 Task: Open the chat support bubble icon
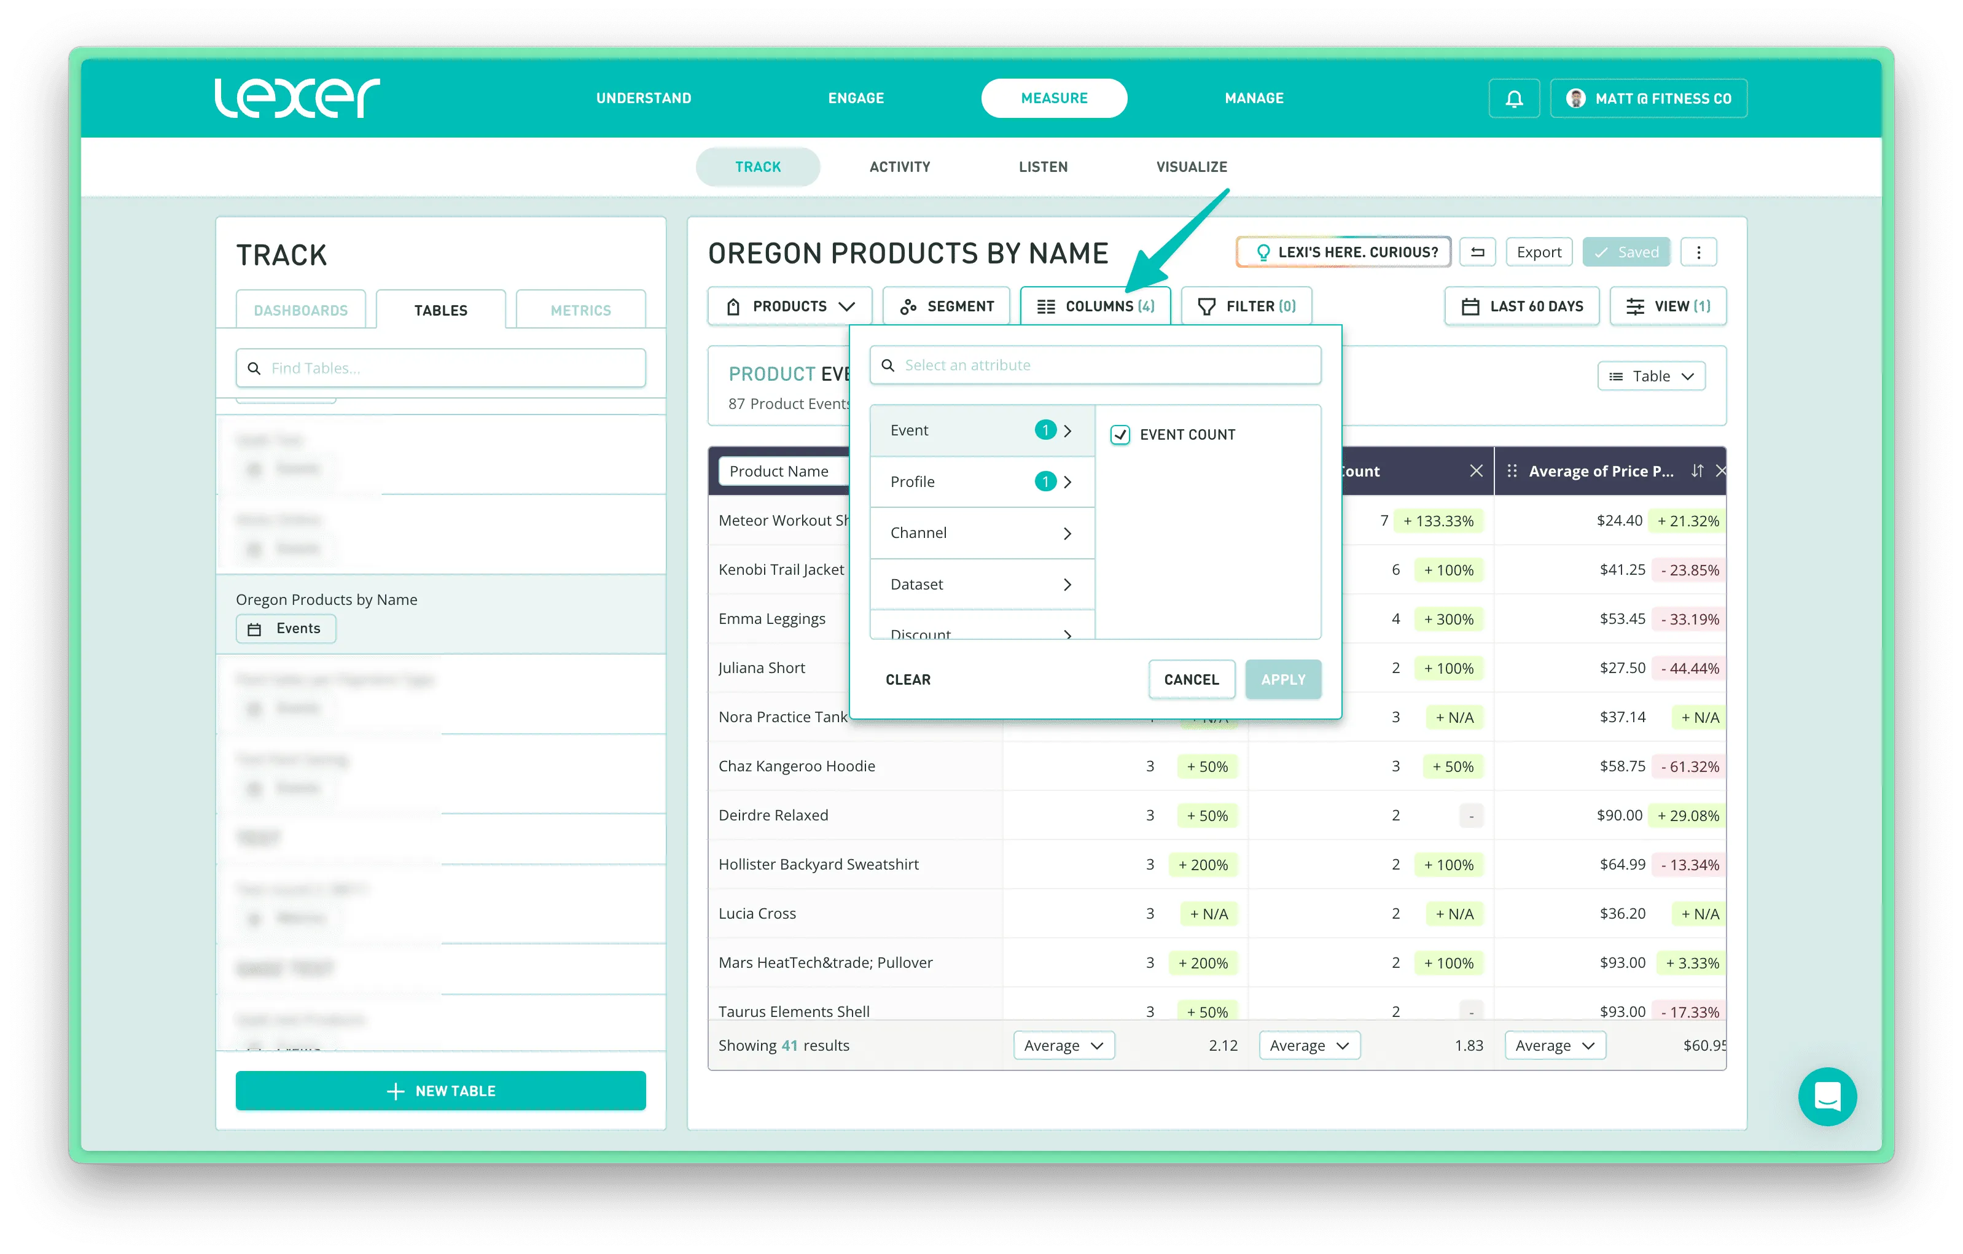coord(1827,1097)
